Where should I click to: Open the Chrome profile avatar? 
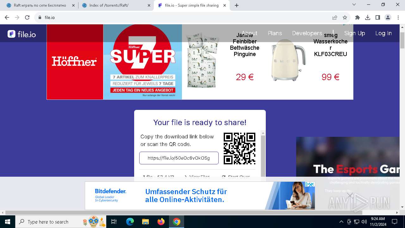point(388,17)
